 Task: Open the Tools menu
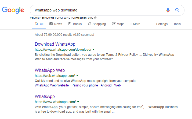point(177,24)
